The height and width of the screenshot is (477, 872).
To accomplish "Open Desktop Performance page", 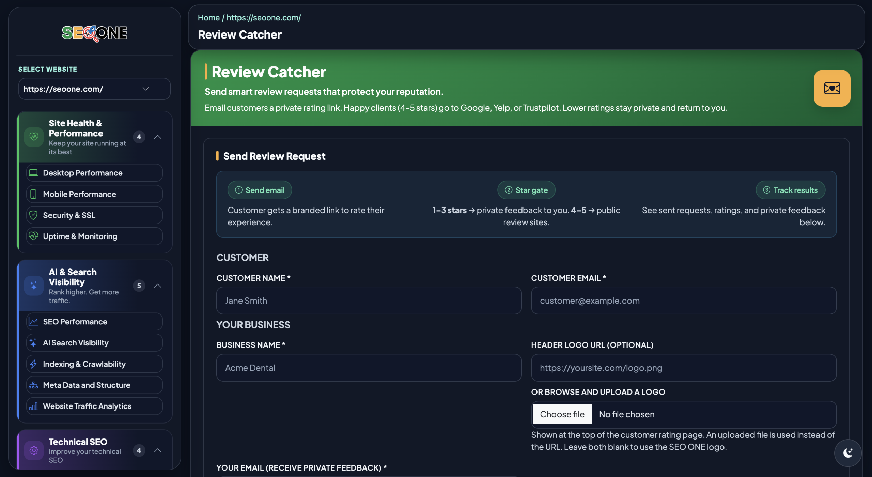I will tap(94, 173).
